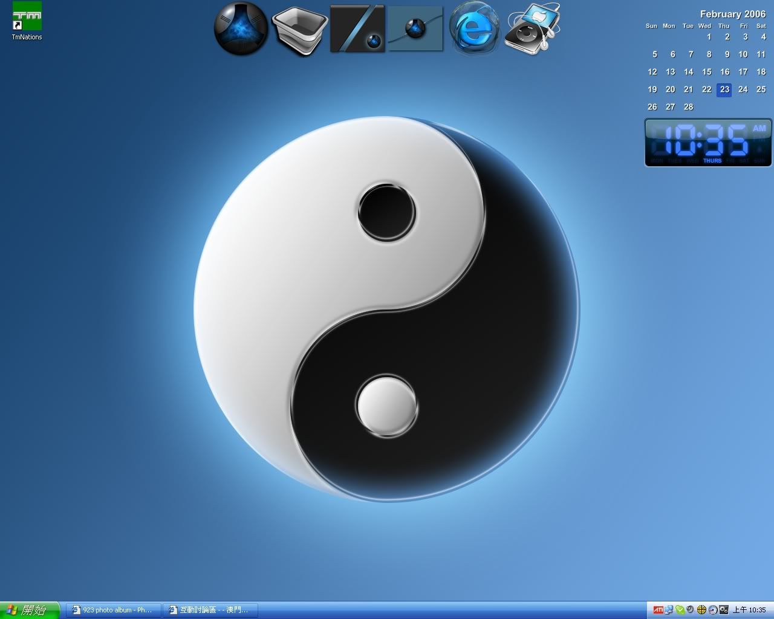Click the Internet Explorer dock icon
Image resolution: width=774 pixels, height=619 pixels.
point(473,28)
